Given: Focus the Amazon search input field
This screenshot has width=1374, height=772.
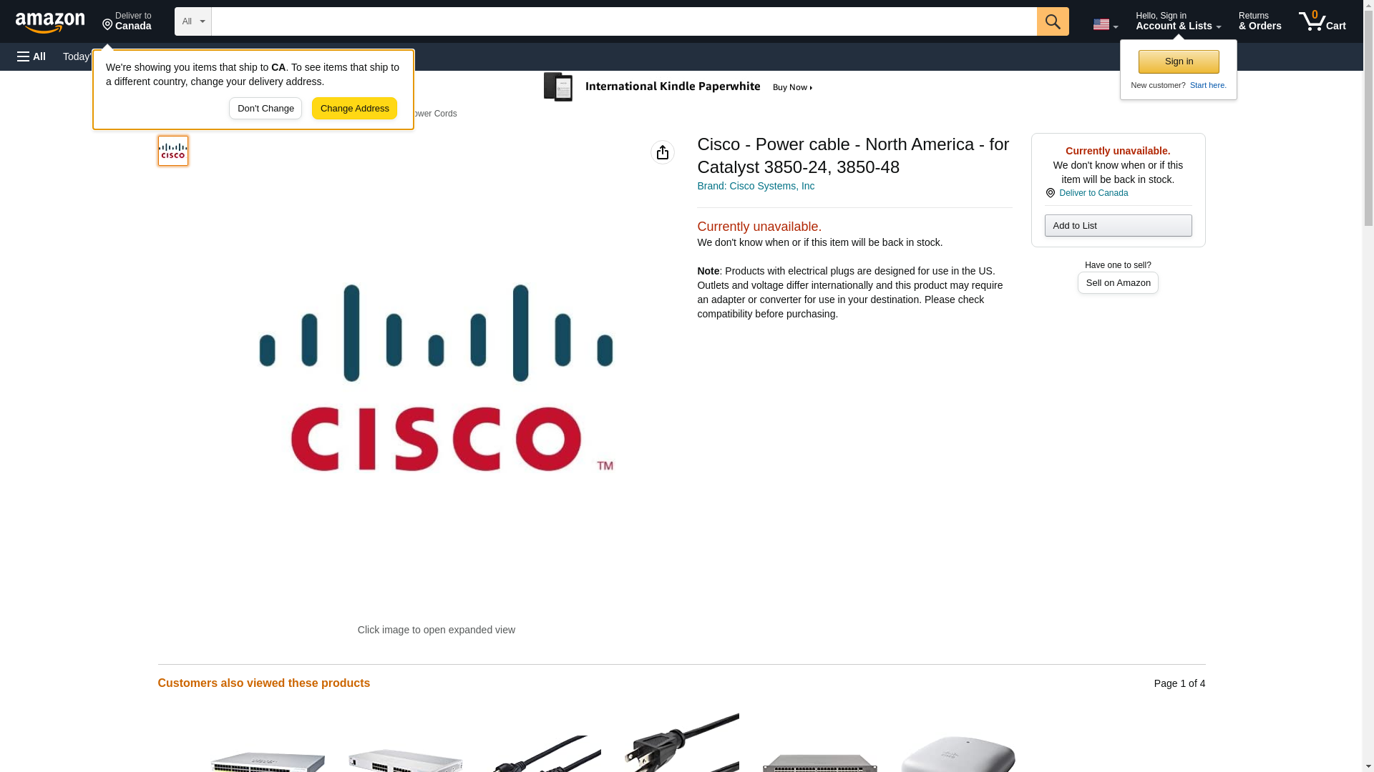Looking at the screenshot, I should pyautogui.click(x=624, y=21).
